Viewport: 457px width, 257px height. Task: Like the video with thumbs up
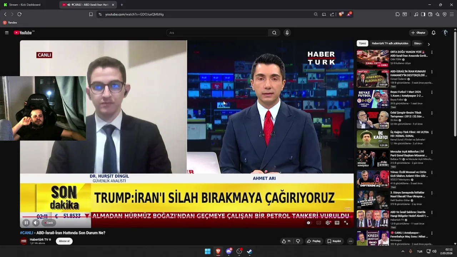pos(286,241)
